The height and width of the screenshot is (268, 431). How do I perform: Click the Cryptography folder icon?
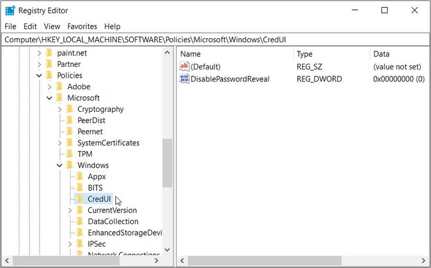click(x=70, y=109)
